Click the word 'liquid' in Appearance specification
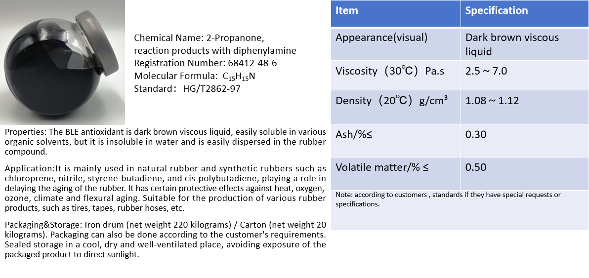This screenshot has height=278, width=589. (x=478, y=52)
